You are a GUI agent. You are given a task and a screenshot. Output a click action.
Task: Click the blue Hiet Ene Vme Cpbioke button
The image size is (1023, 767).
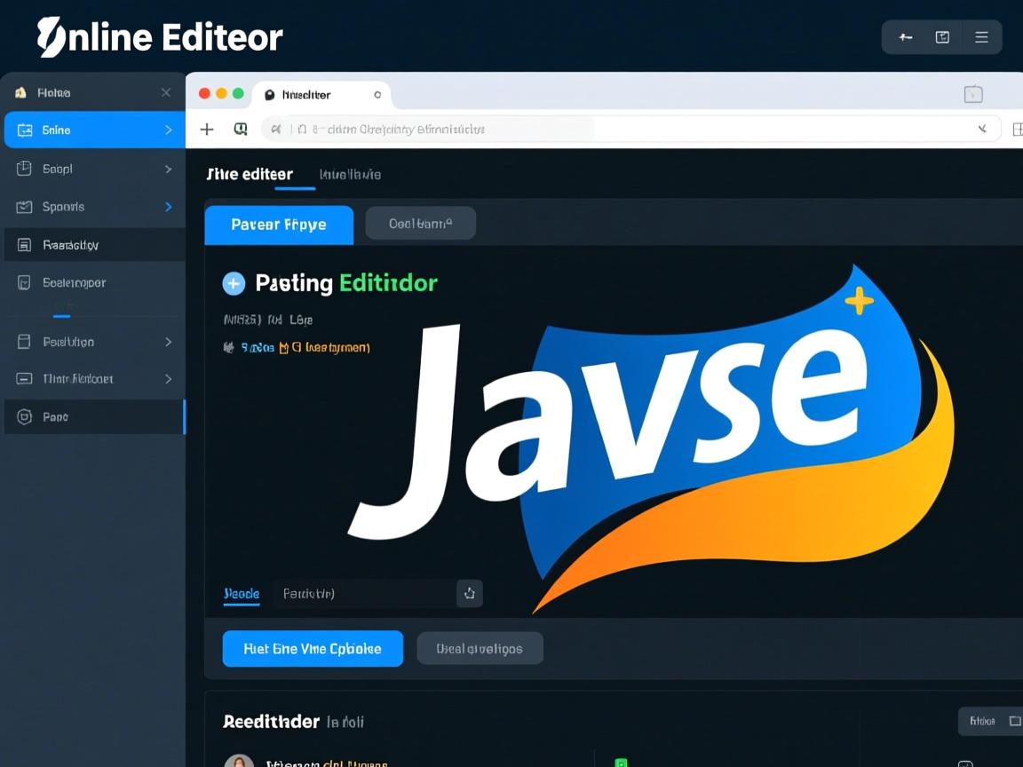coord(313,649)
